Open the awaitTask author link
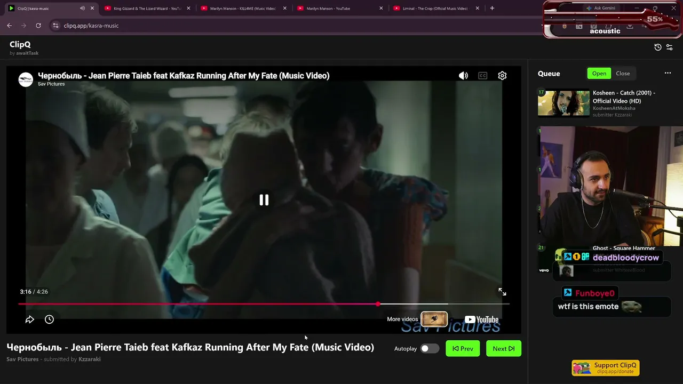This screenshot has width=683, height=384. point(27,53)
